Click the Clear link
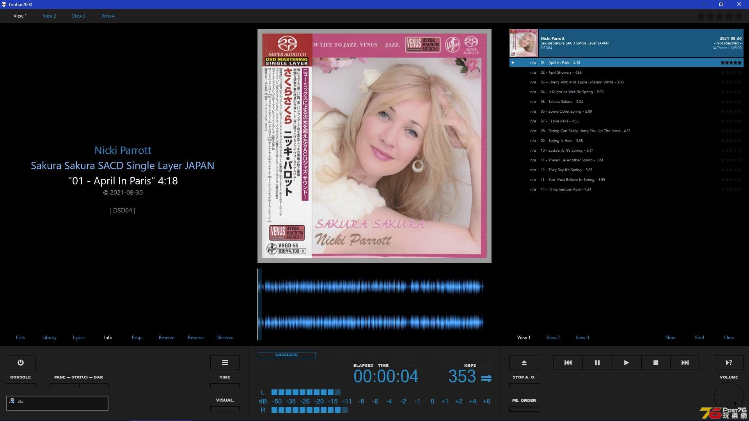 729,338
